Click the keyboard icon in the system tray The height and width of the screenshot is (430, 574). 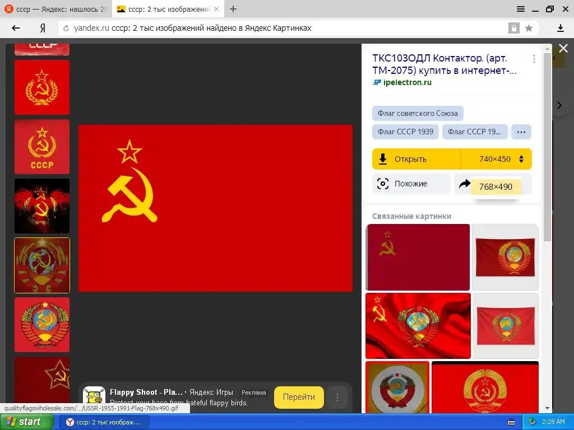coord(511,422)
